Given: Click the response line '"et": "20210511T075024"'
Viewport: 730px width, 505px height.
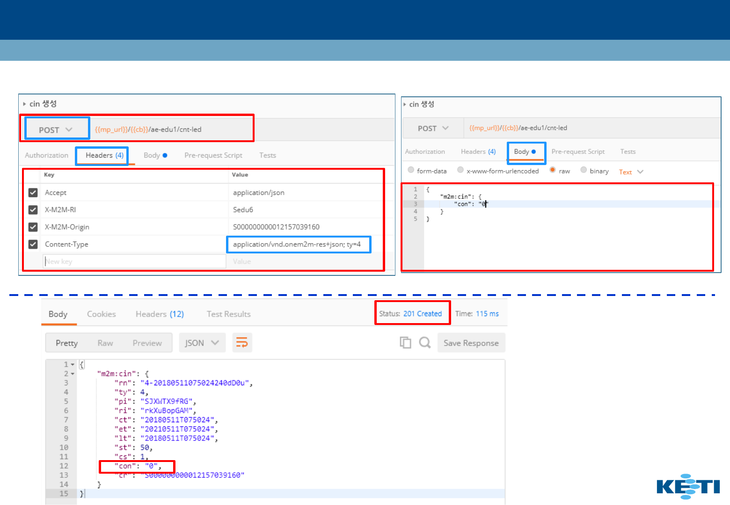Looking at the screenshot, I should point(166,429).
